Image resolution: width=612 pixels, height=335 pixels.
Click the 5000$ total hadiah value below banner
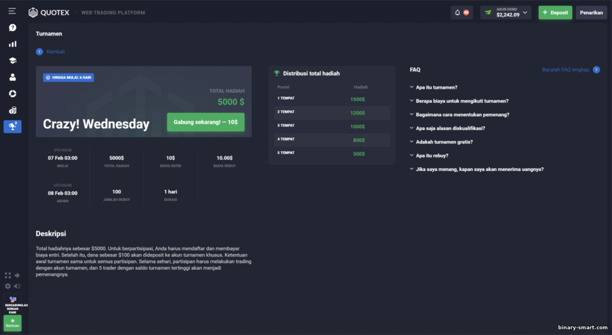[116, 158]
